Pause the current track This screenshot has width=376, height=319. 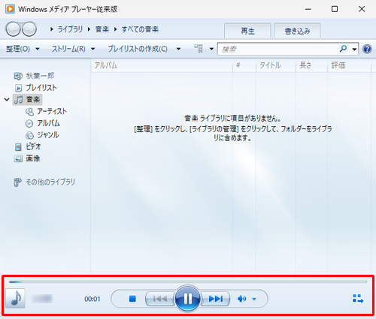pos(187,299)
